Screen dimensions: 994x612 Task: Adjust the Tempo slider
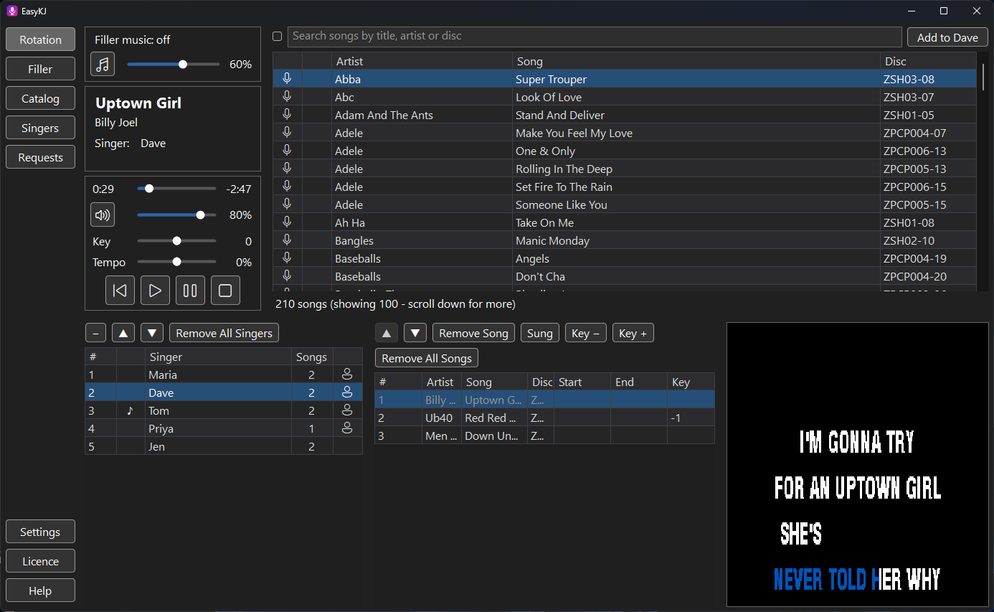coord(176,262)
